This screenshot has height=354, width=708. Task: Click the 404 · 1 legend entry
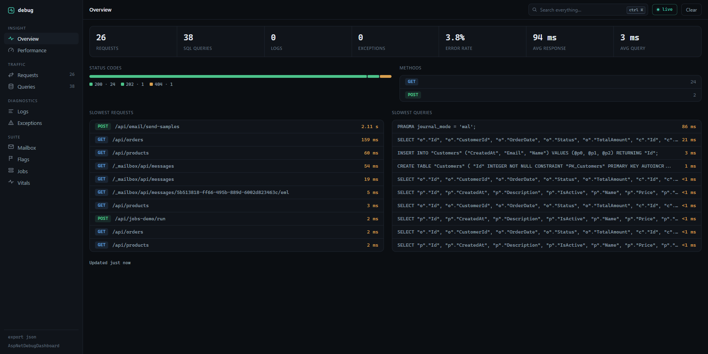point(161,84)
